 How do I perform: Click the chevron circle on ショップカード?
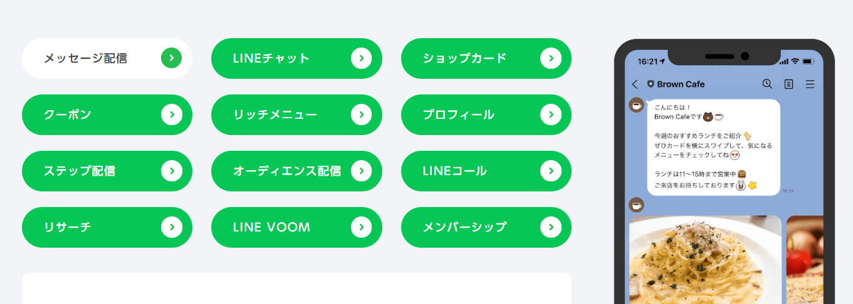(550, 58)
